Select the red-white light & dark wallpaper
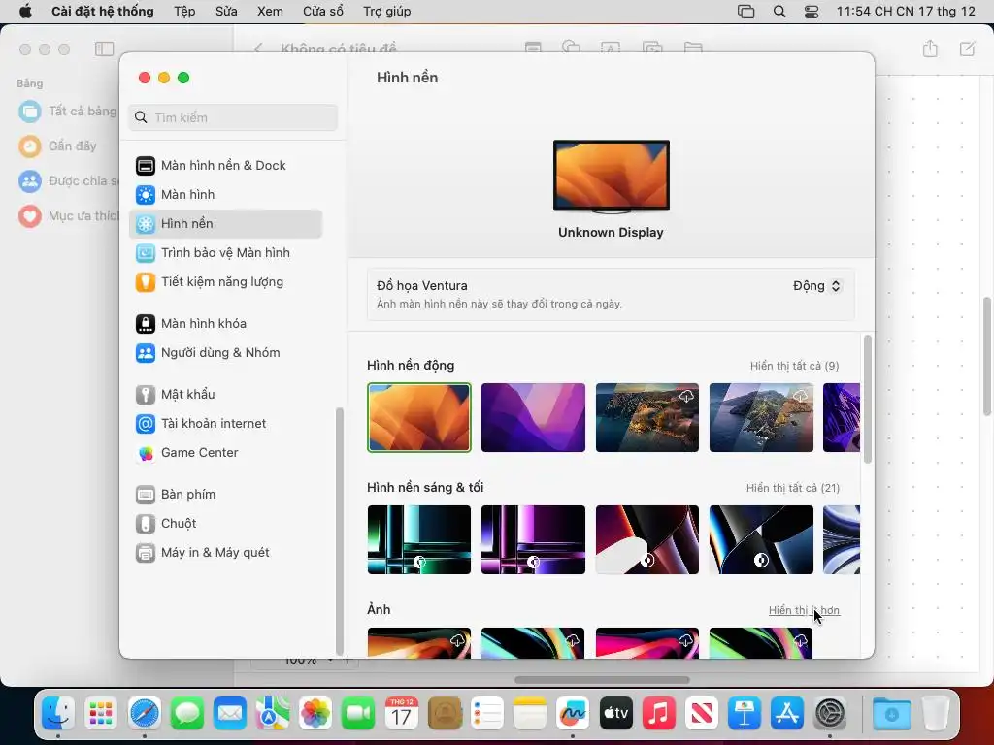 (647, 539)
